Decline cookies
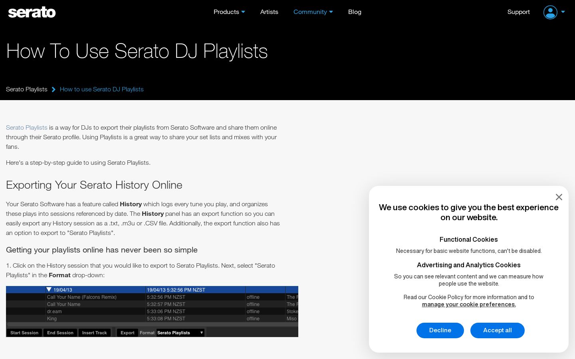This screenshot has height=359, width=575. [440, 330]
